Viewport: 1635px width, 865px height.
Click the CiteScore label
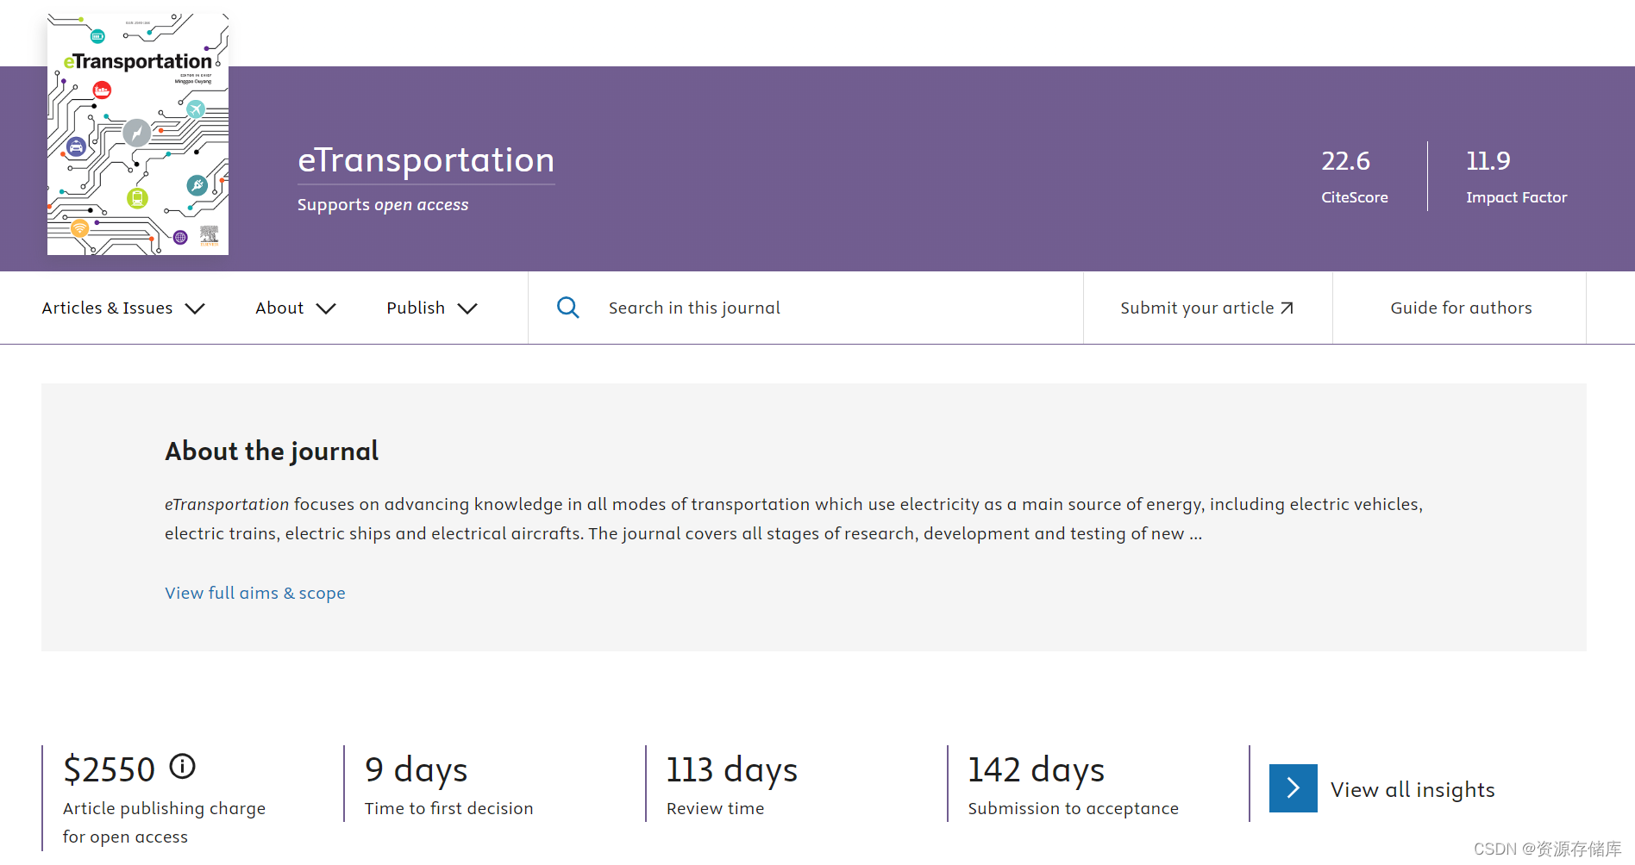coord(1355,197)
